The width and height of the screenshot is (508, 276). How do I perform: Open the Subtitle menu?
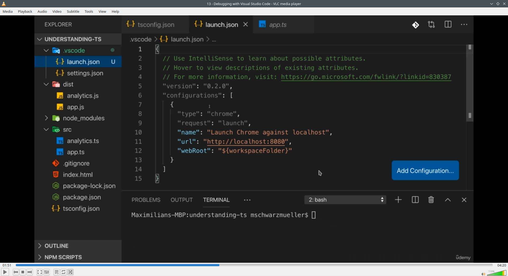coord(73,11)
